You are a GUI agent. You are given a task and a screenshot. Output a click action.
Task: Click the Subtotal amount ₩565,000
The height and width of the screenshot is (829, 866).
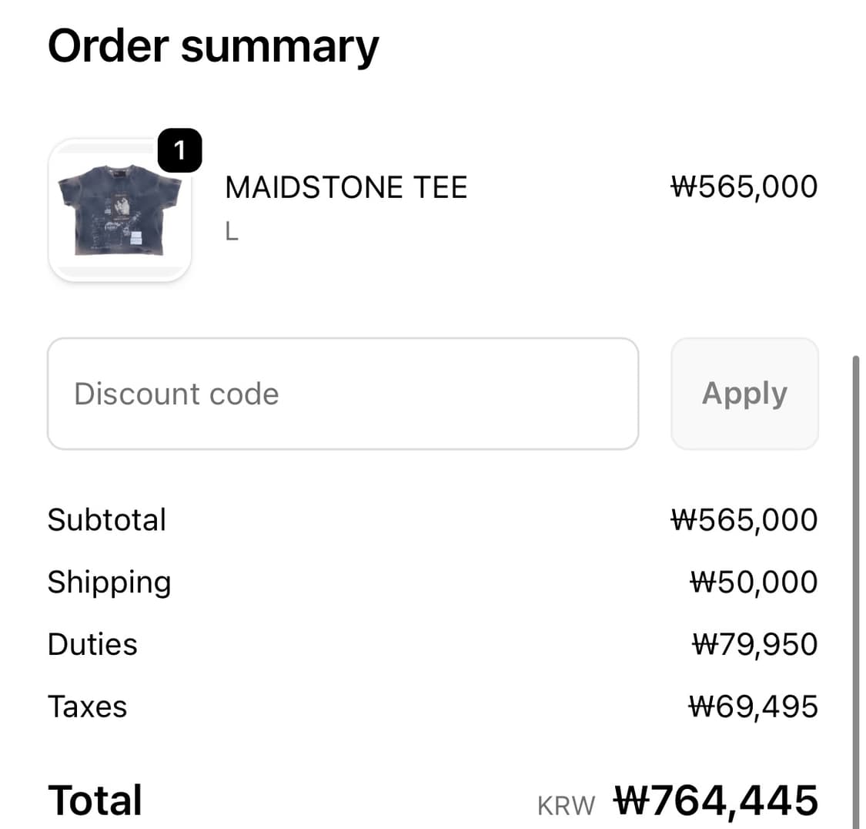point(744,520)
